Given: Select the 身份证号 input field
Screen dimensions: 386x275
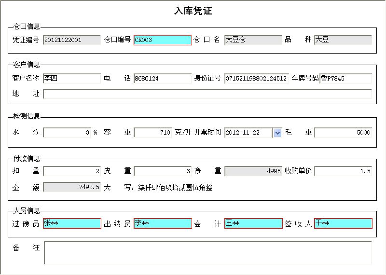Looking at the screenshot, I should (x=256, y=79).
